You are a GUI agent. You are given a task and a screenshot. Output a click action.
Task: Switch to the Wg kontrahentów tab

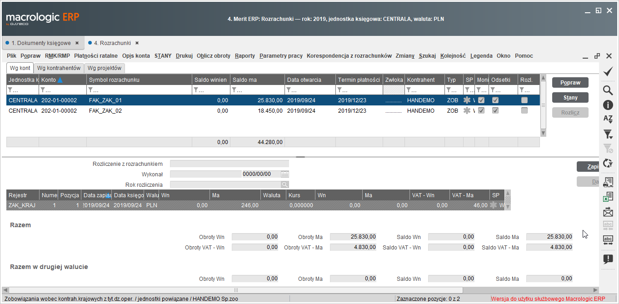[x=59, y=68]
